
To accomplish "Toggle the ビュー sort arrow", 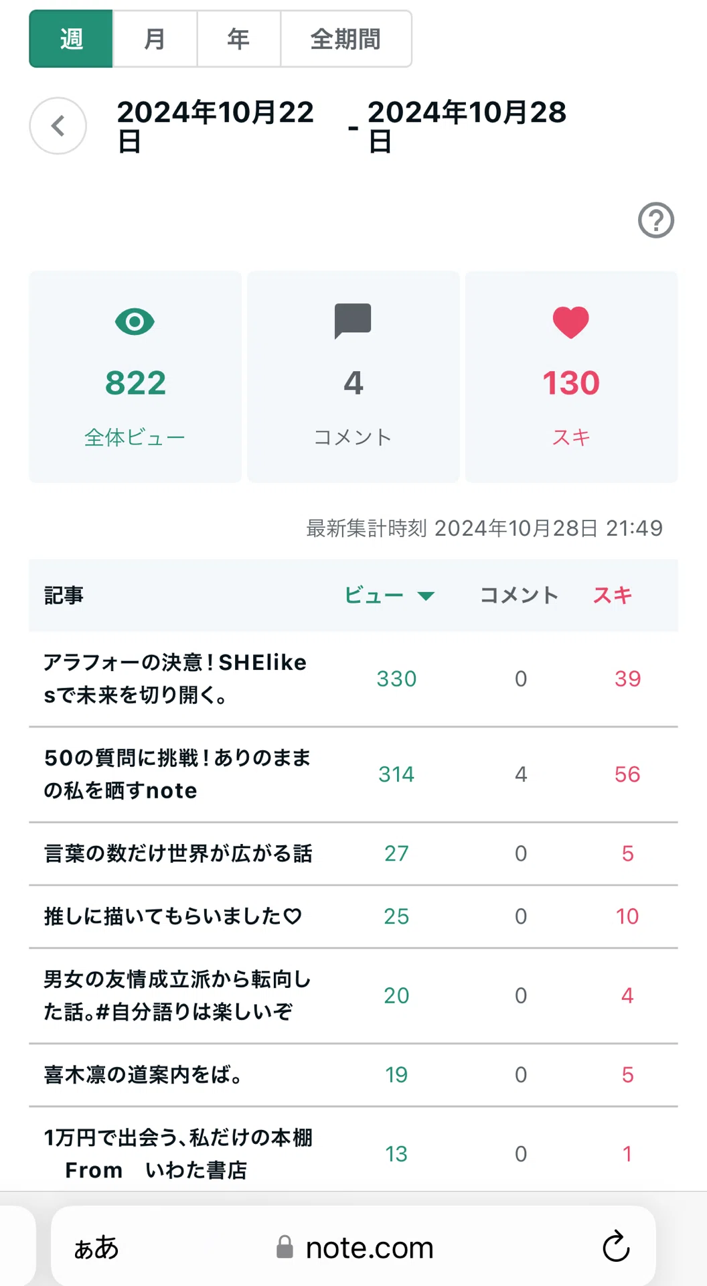I will coord(426,595).
